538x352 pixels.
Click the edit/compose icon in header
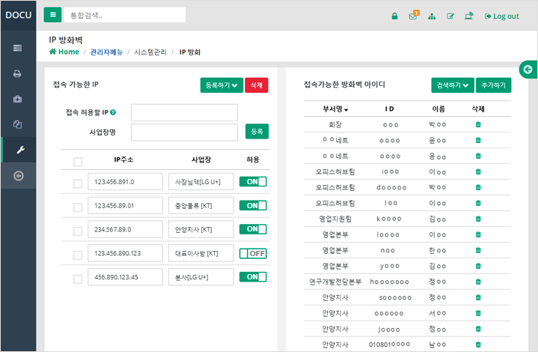click(450, 16)
